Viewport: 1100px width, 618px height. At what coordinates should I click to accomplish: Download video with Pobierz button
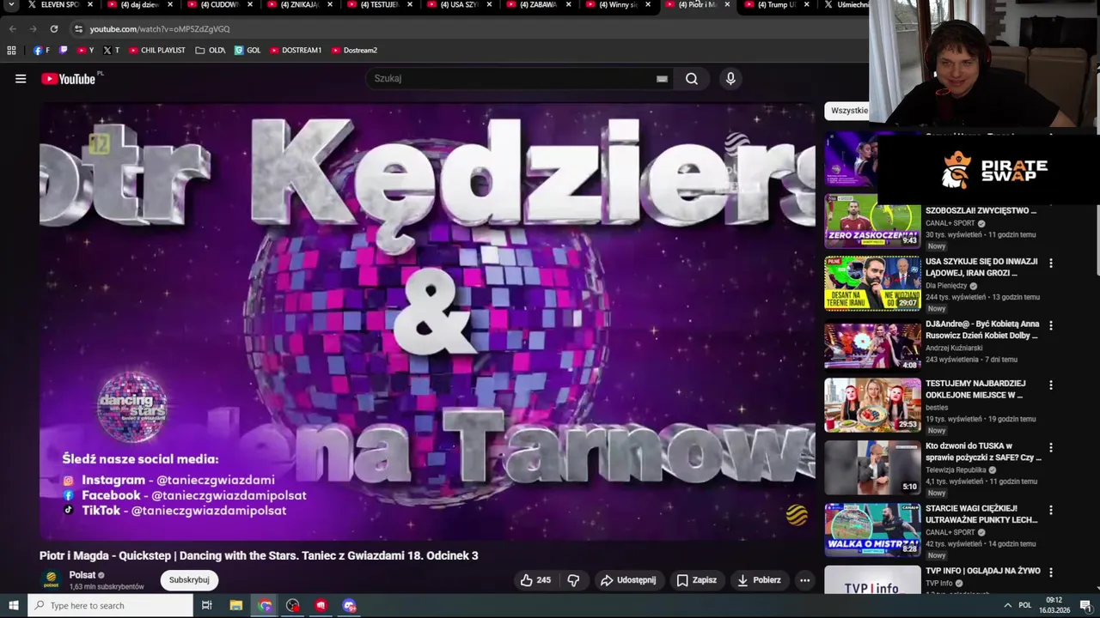pyautogui.click(x=759, y=580)
